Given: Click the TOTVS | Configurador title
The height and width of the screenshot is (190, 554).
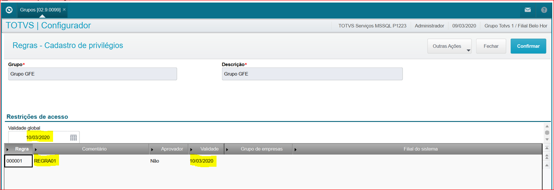Looking at the screenshot, I should (x=48, y=25).
